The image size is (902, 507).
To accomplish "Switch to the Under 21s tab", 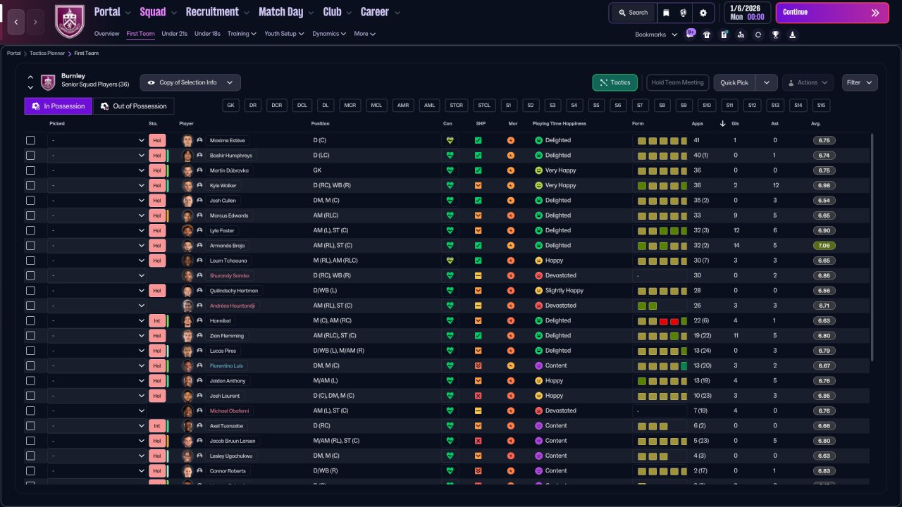I will point(174,34).
